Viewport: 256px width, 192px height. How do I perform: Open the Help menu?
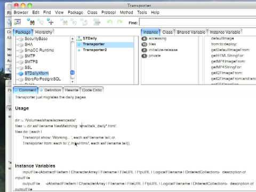[155, 12]
